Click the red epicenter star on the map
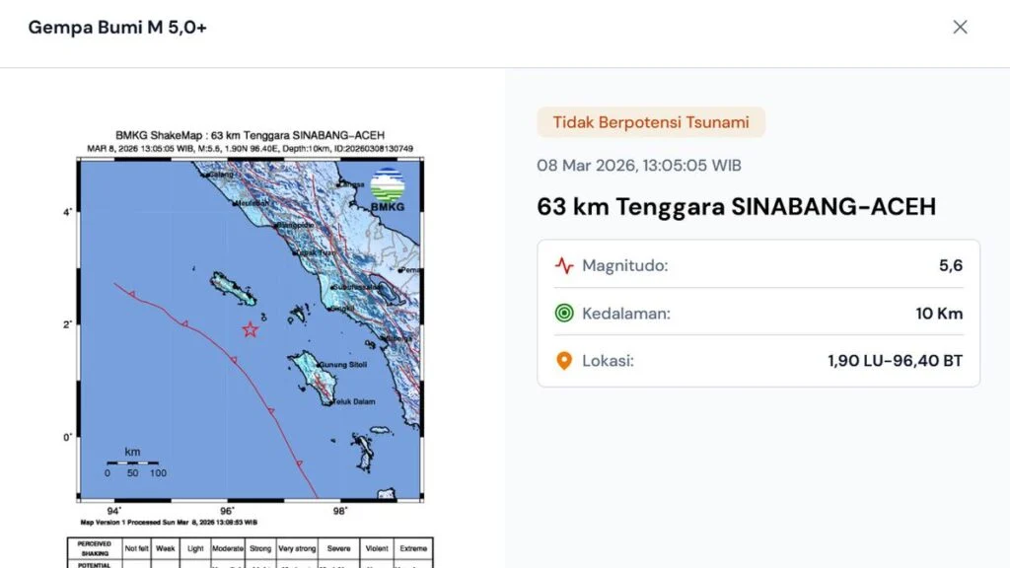Image resolution: width=1010 pixels, height=568 pixels. 250,329
